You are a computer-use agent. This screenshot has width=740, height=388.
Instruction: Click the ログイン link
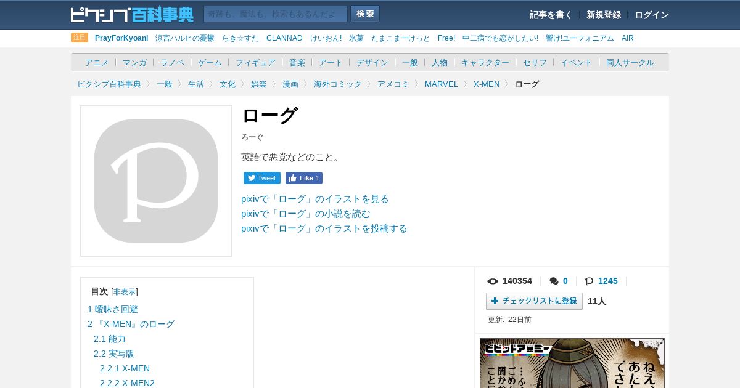(652, 15)
